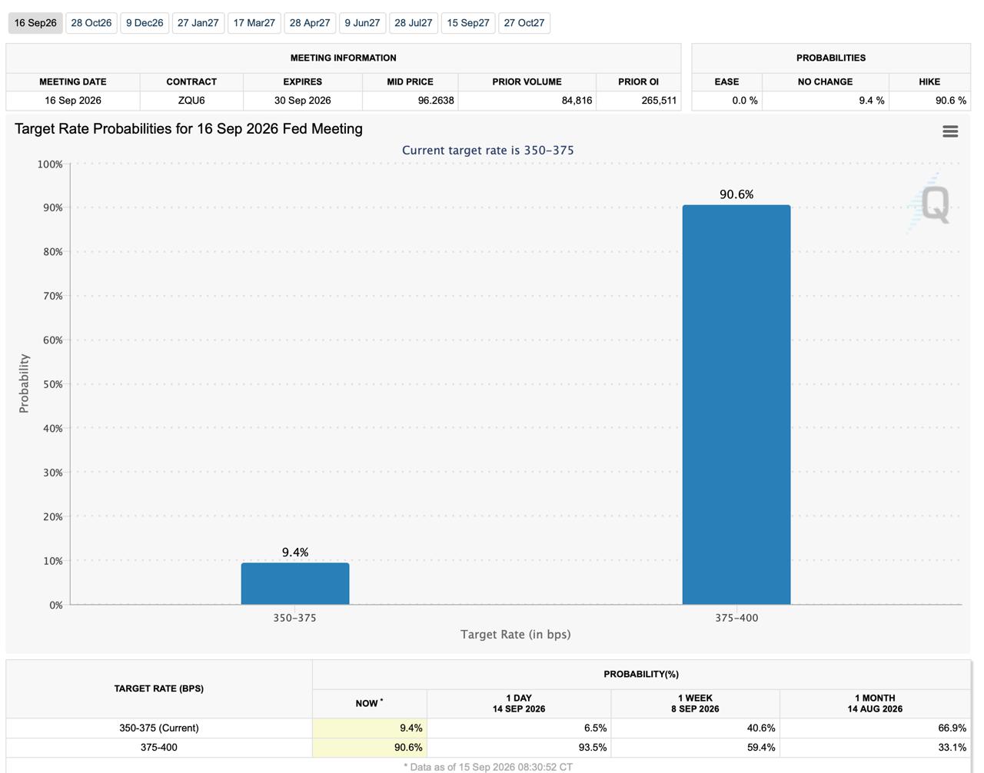Switch to the 28 Oct26 meeting tab
984x773 pixels.
[x=91, y=23]
